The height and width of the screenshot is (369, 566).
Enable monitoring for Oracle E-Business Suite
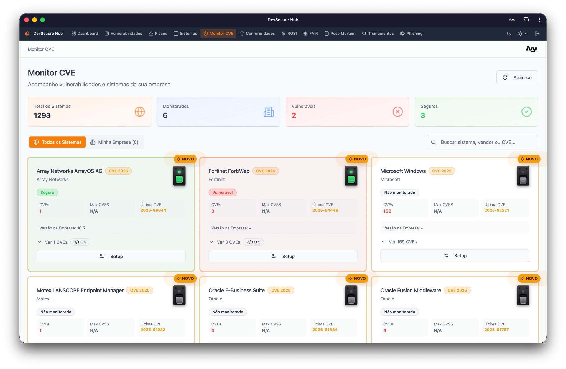click(351, 295)
